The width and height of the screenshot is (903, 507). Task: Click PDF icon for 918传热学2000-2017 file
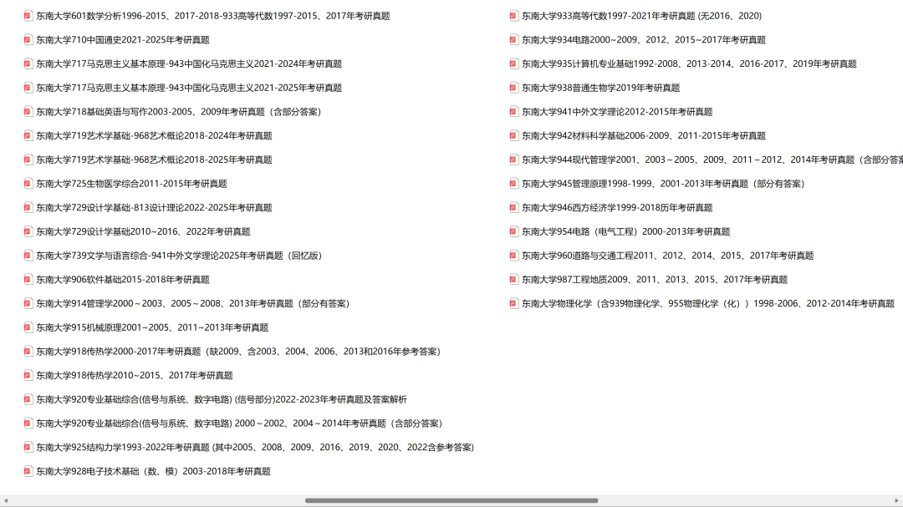[x=28, y=352]
